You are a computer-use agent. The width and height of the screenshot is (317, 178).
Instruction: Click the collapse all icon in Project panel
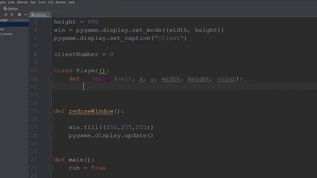[12, 14]
